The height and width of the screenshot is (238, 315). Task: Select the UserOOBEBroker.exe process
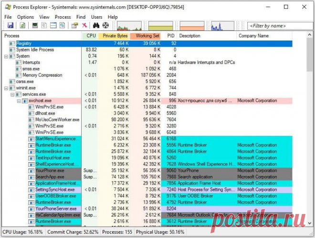click(147, 196)
